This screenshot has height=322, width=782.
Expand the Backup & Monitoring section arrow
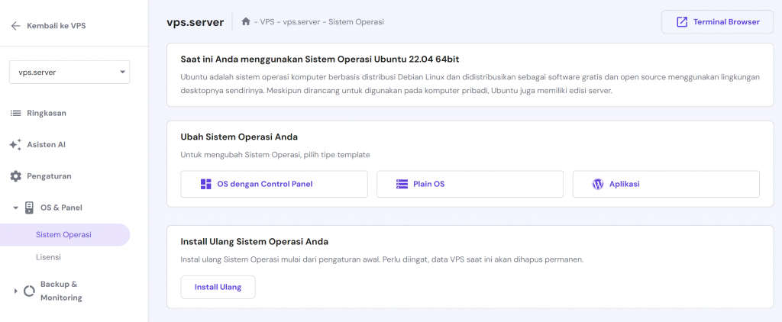15,291
